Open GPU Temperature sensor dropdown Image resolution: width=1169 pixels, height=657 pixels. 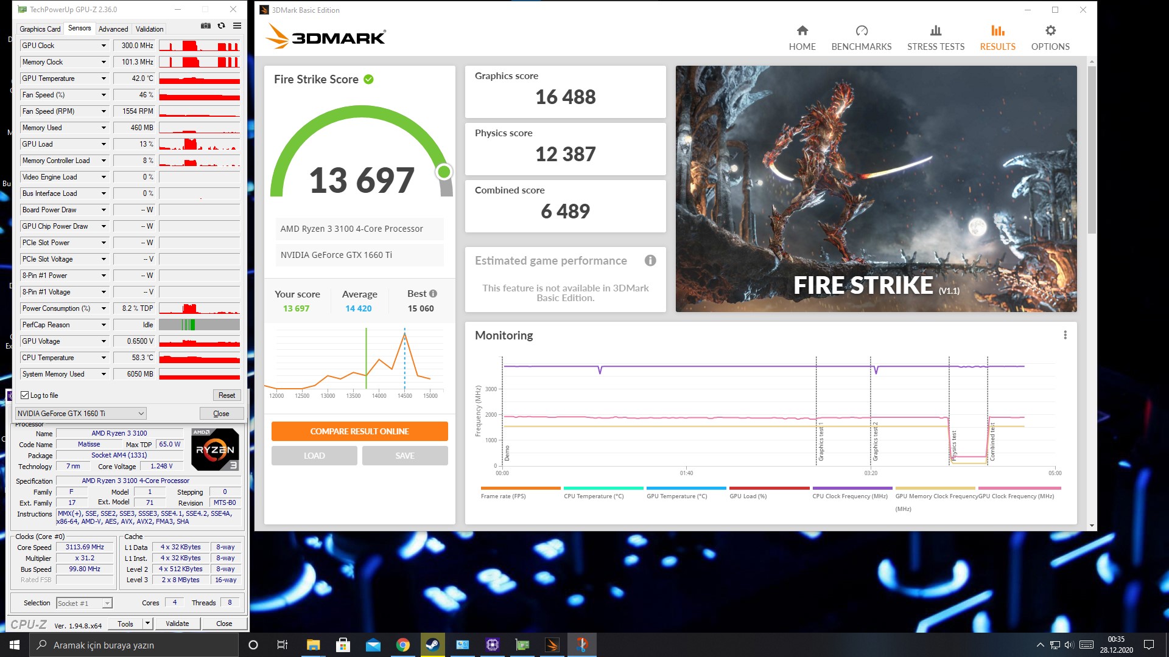click(104, 78)
